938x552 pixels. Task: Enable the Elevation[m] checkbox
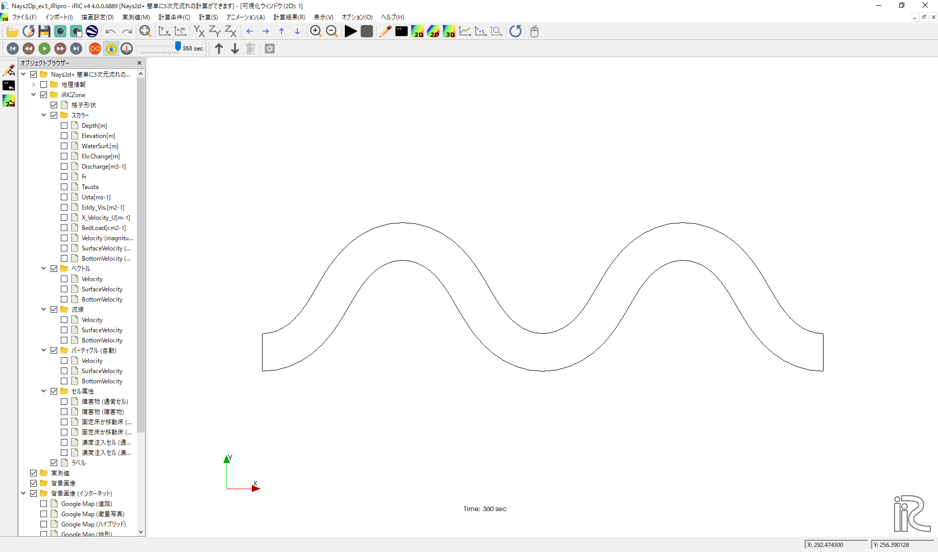(x=64, y=135)
